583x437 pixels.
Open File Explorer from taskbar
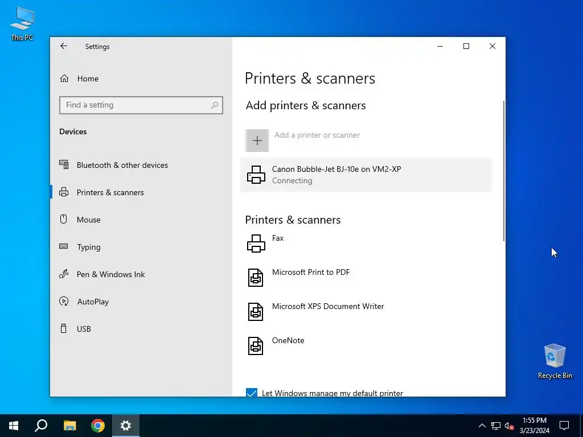point(69,426)
